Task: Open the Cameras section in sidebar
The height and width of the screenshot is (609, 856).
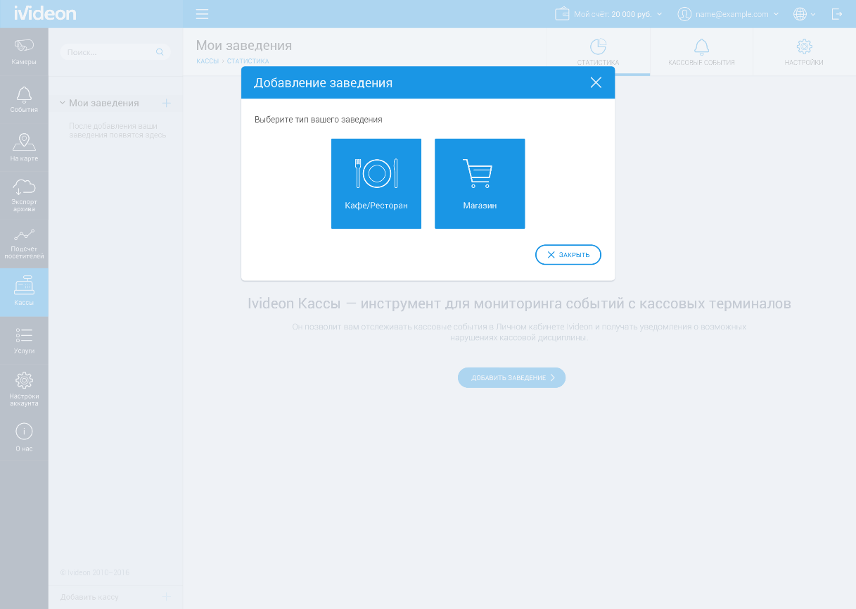Action: click(x=24, y=52)
